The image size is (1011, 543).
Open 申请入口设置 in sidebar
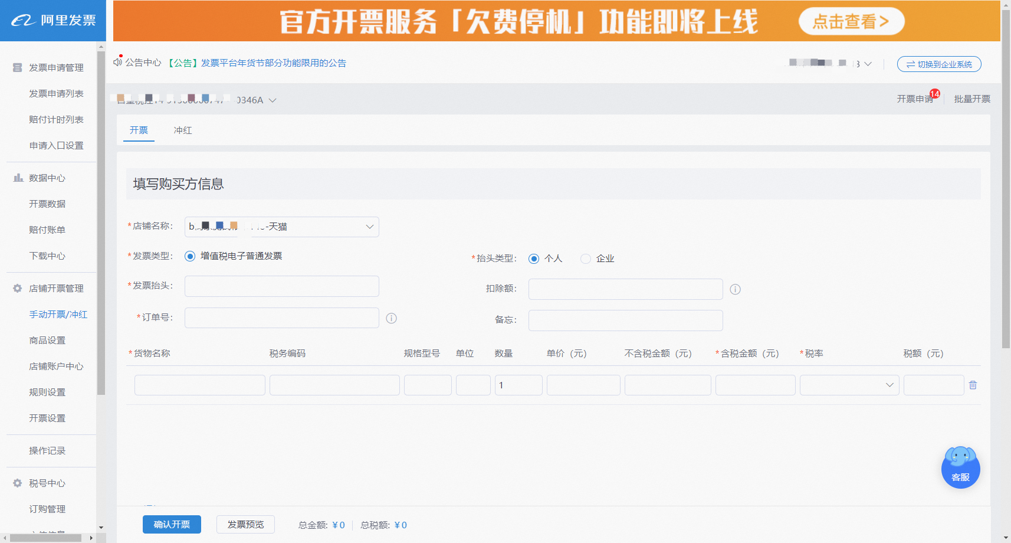coord(56,146)
